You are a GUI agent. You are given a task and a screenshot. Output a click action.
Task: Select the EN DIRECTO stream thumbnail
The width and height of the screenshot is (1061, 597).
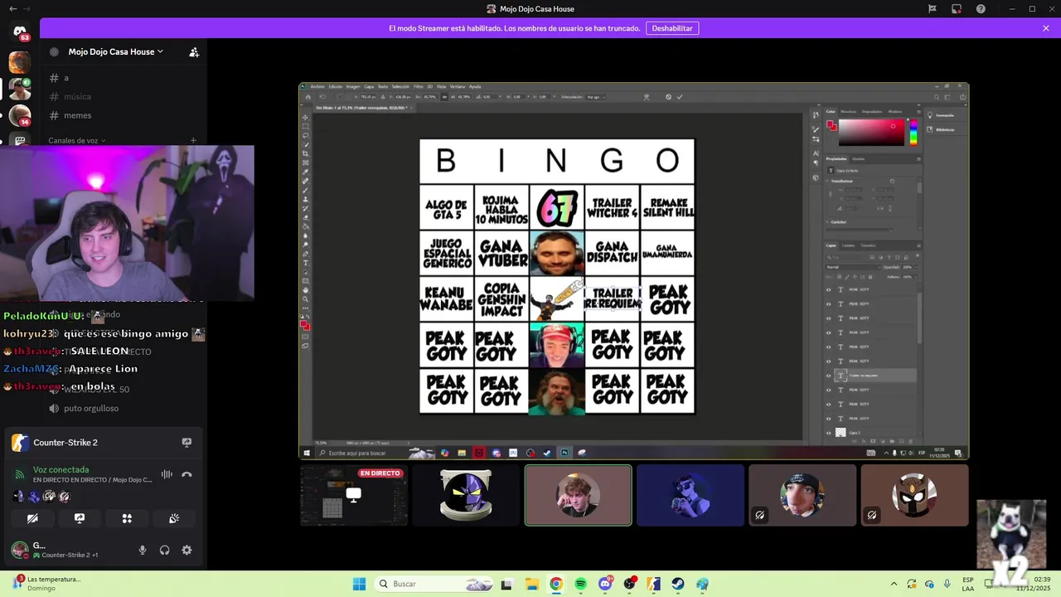(354, 495)
